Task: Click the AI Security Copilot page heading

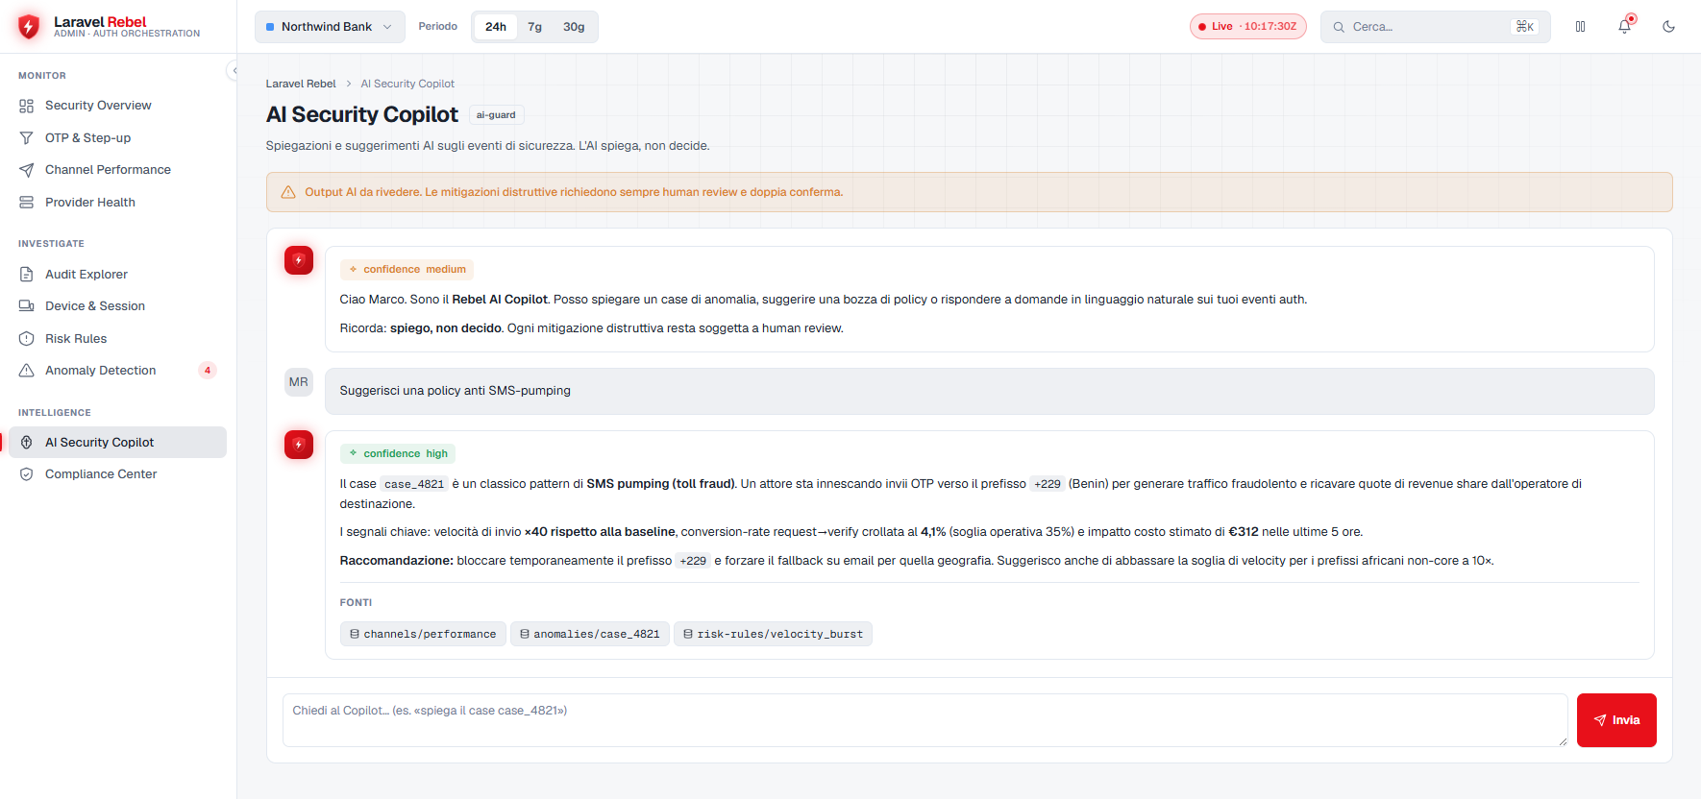Action: (x=362, y=115)
